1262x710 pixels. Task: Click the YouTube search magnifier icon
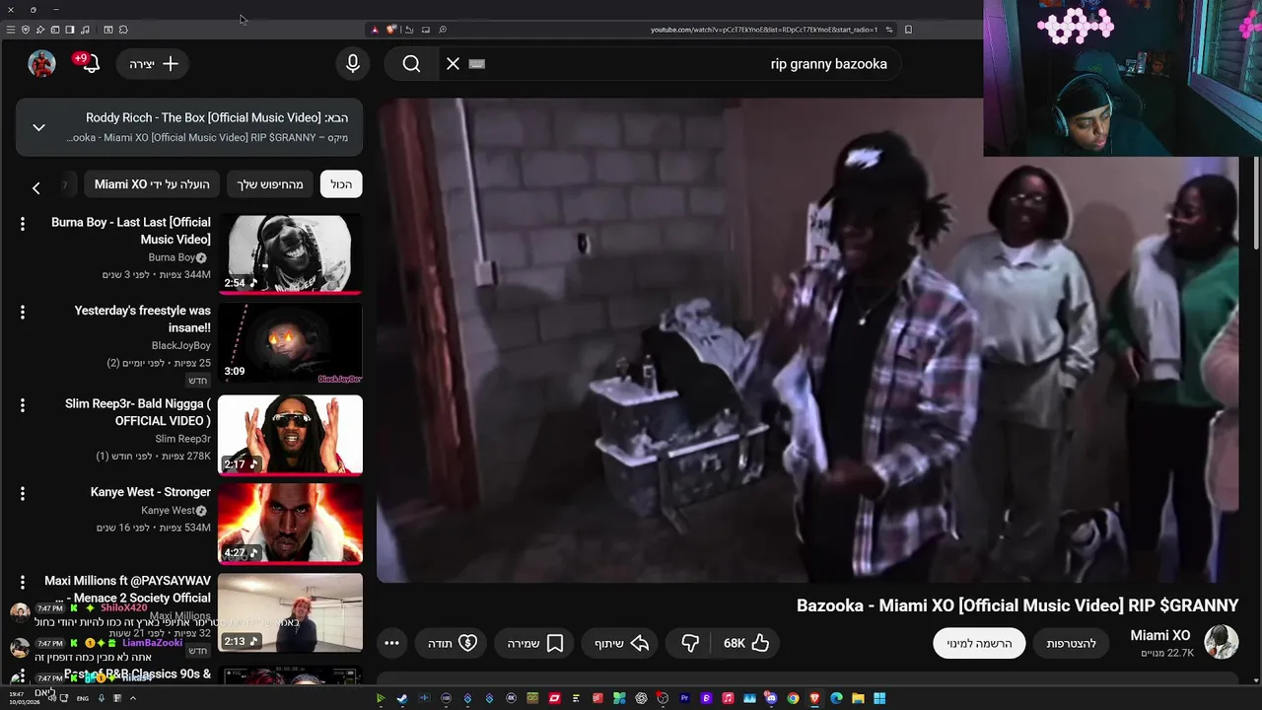(411, 64)
